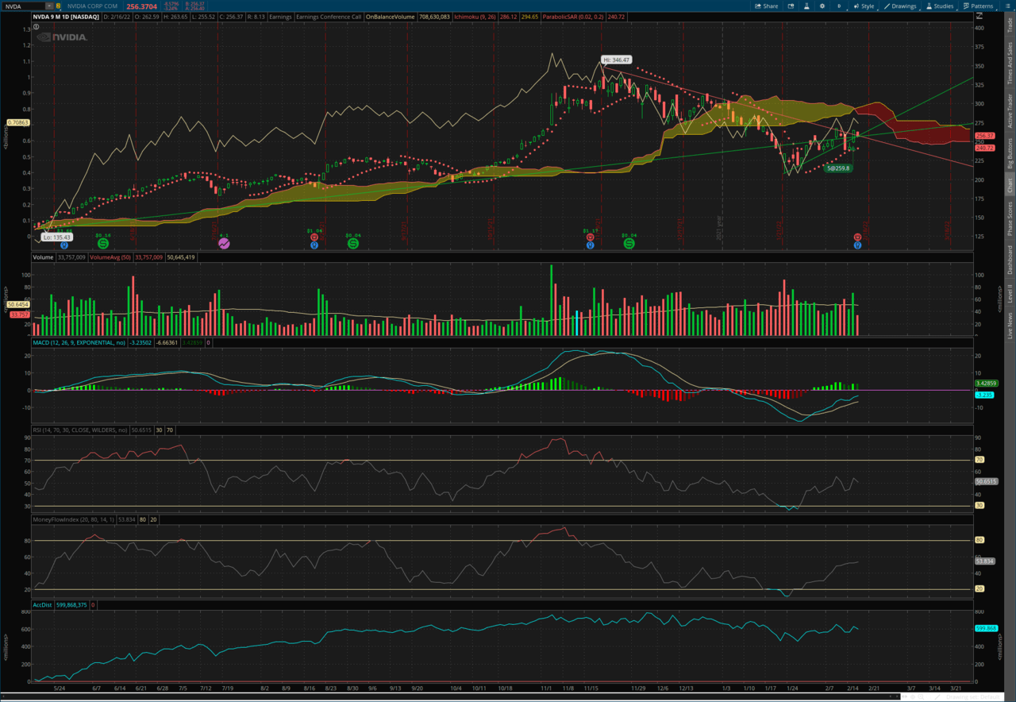This screenshot has height=702, width=1016.
Task: Click the 53.834 MoneyFlowIndex axis tag
Action: point(985,561)
